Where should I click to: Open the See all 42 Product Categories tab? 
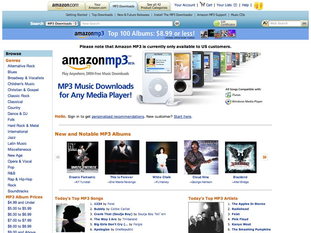coord(154,6)
